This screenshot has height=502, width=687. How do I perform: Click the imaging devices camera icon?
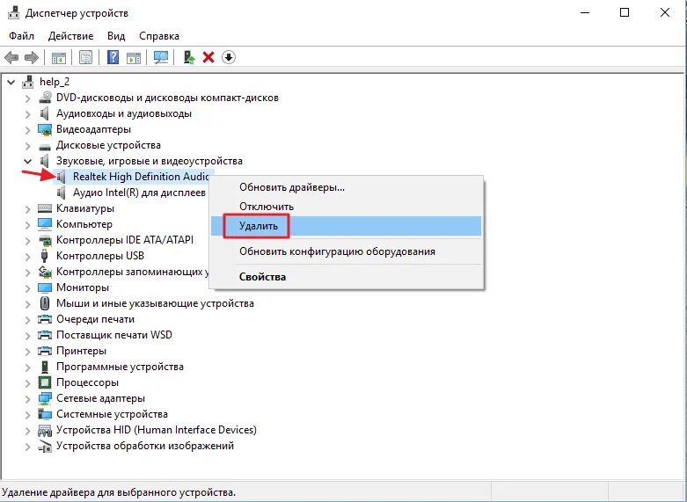point(45,446)
